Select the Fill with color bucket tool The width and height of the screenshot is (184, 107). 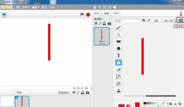click(x=118, y=62)
